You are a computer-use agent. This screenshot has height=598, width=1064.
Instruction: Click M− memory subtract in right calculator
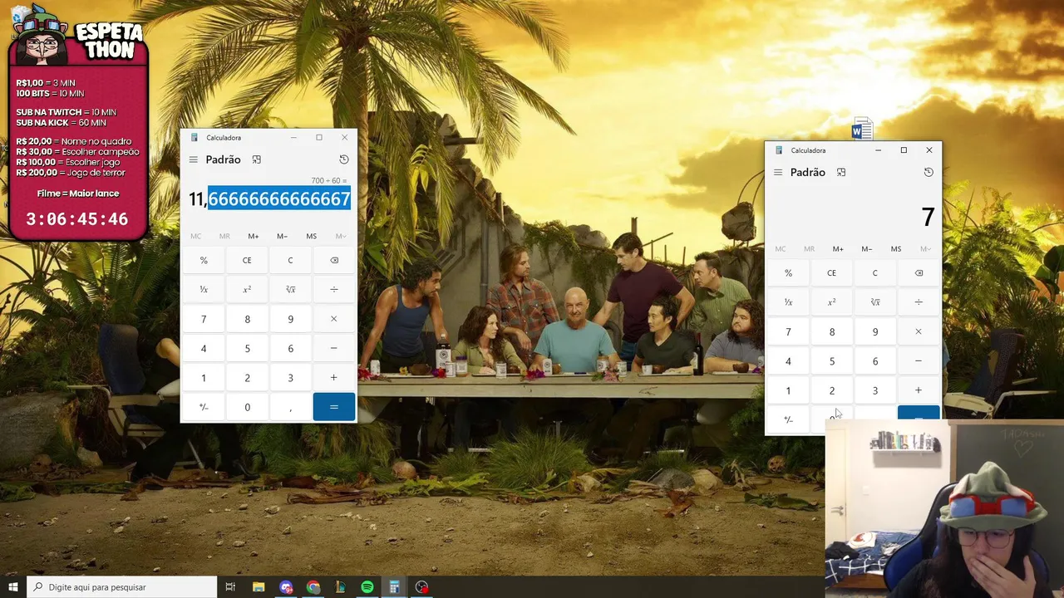tap(867, 249)
